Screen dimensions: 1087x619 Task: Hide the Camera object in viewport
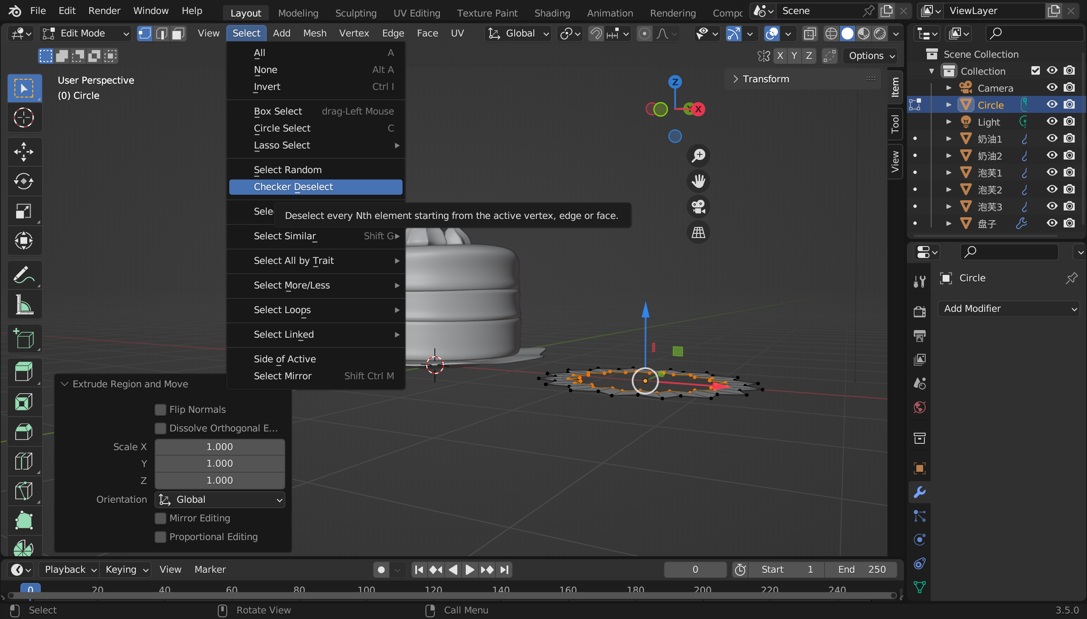click(x=1052, y=87)
